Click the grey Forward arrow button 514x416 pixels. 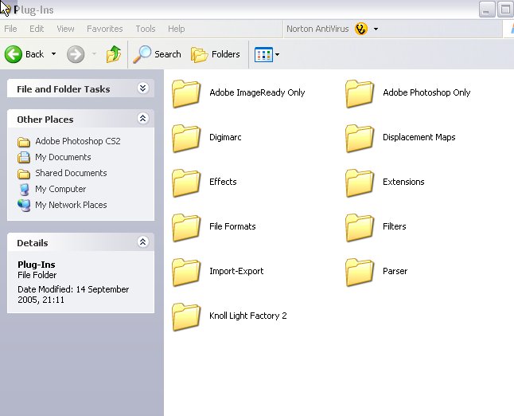pos(76,54)
